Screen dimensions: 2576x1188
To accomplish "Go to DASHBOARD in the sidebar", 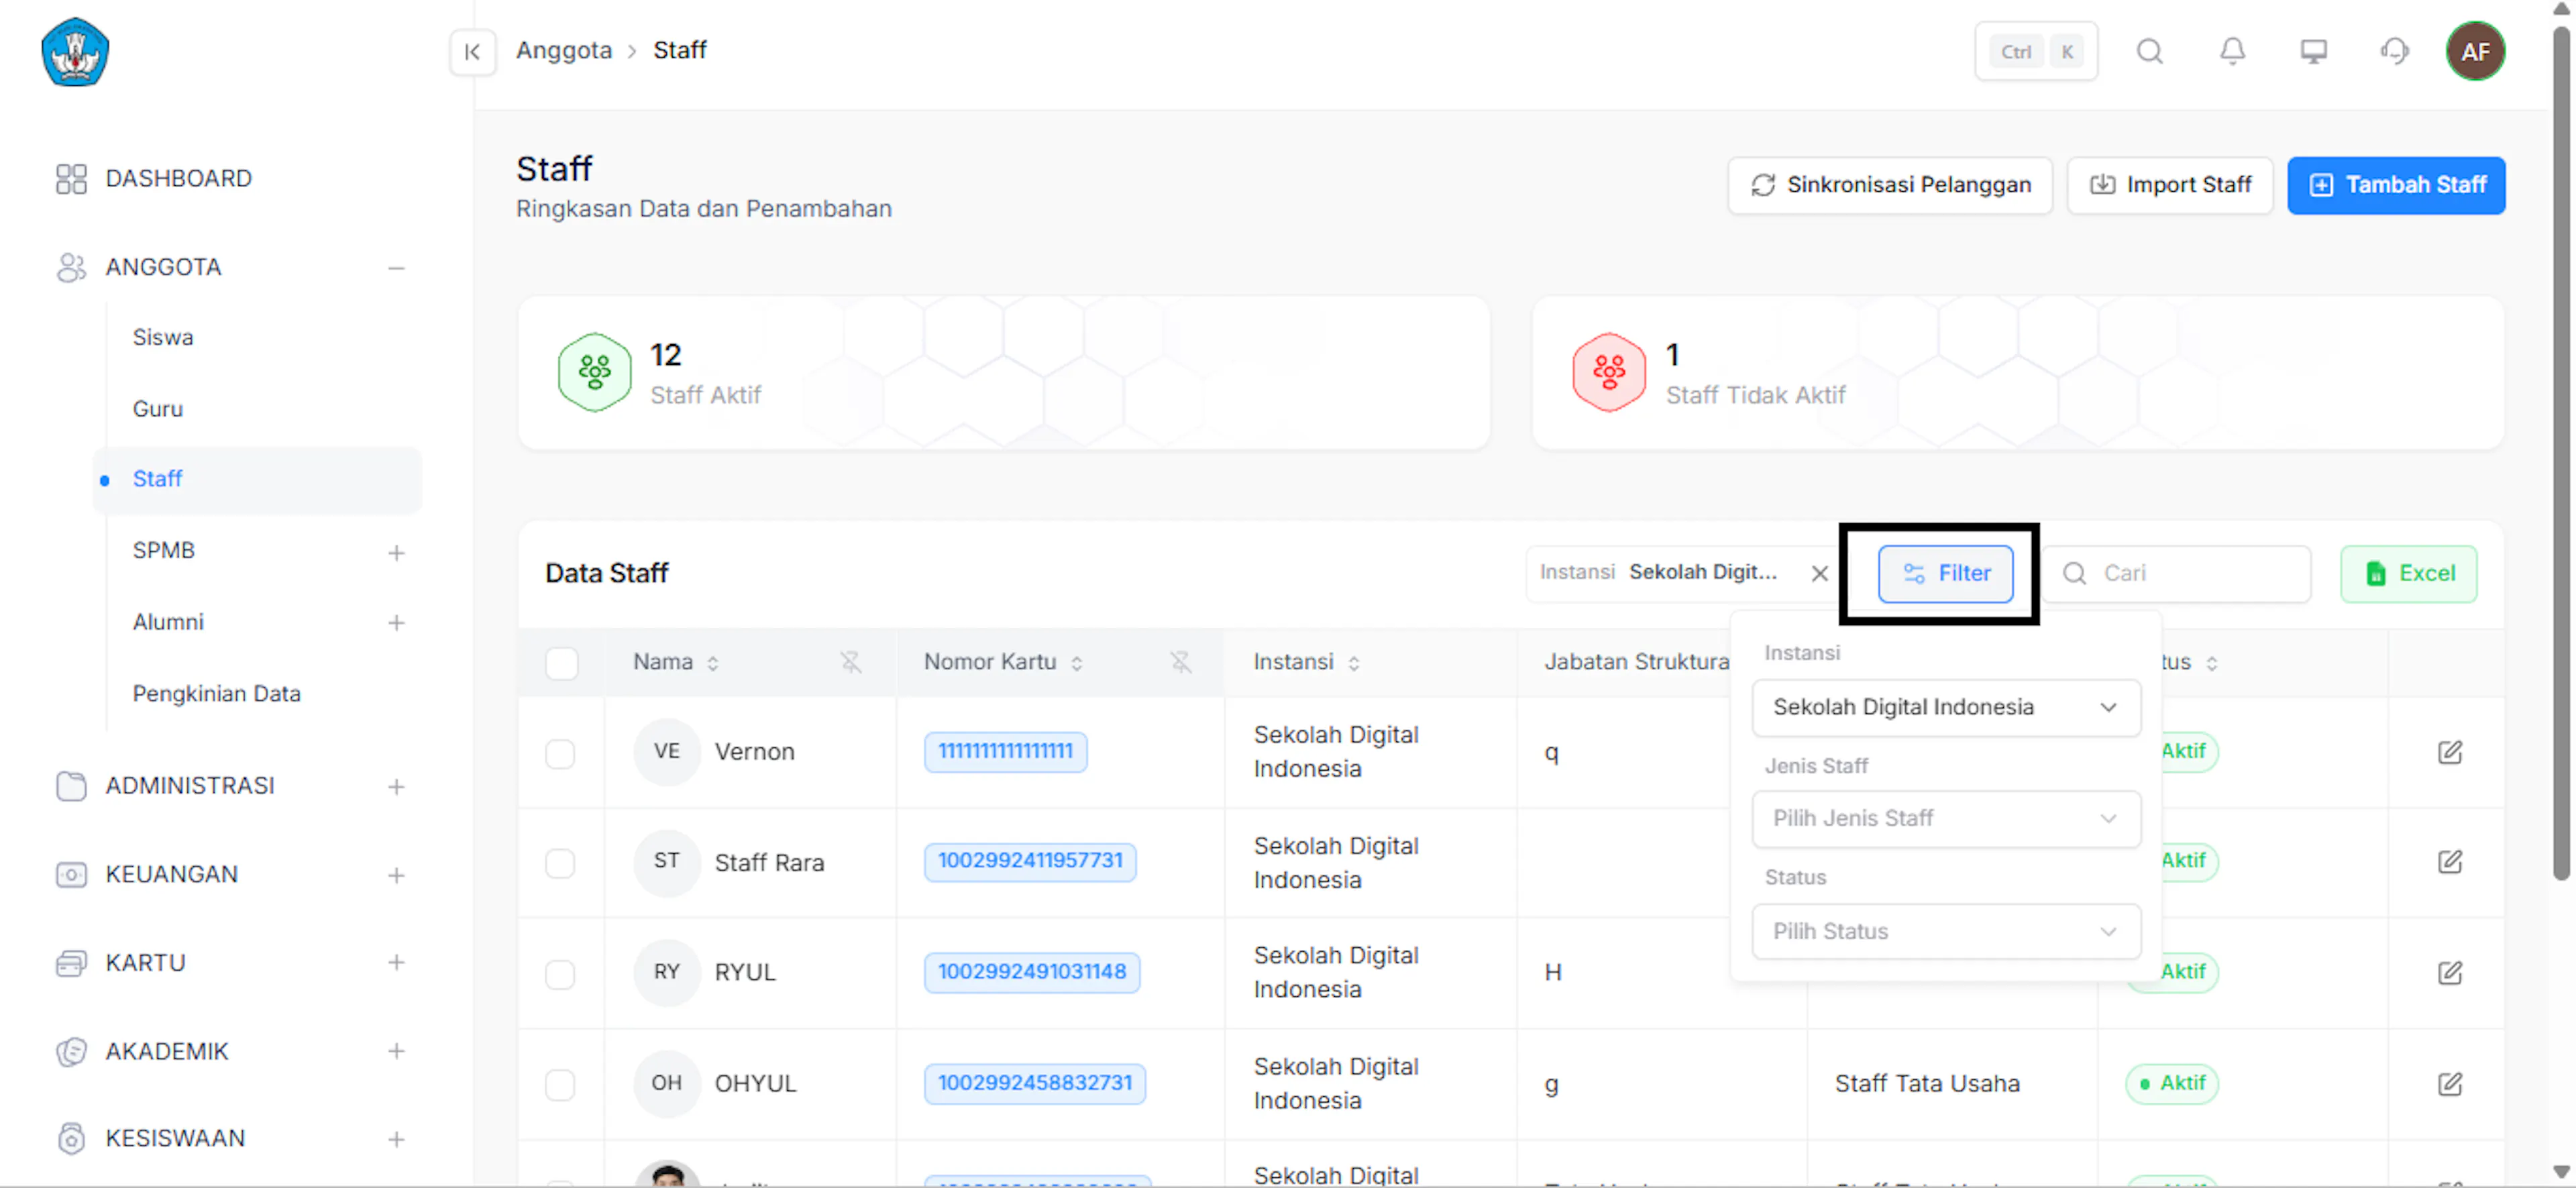I will (x=178, y=179).
